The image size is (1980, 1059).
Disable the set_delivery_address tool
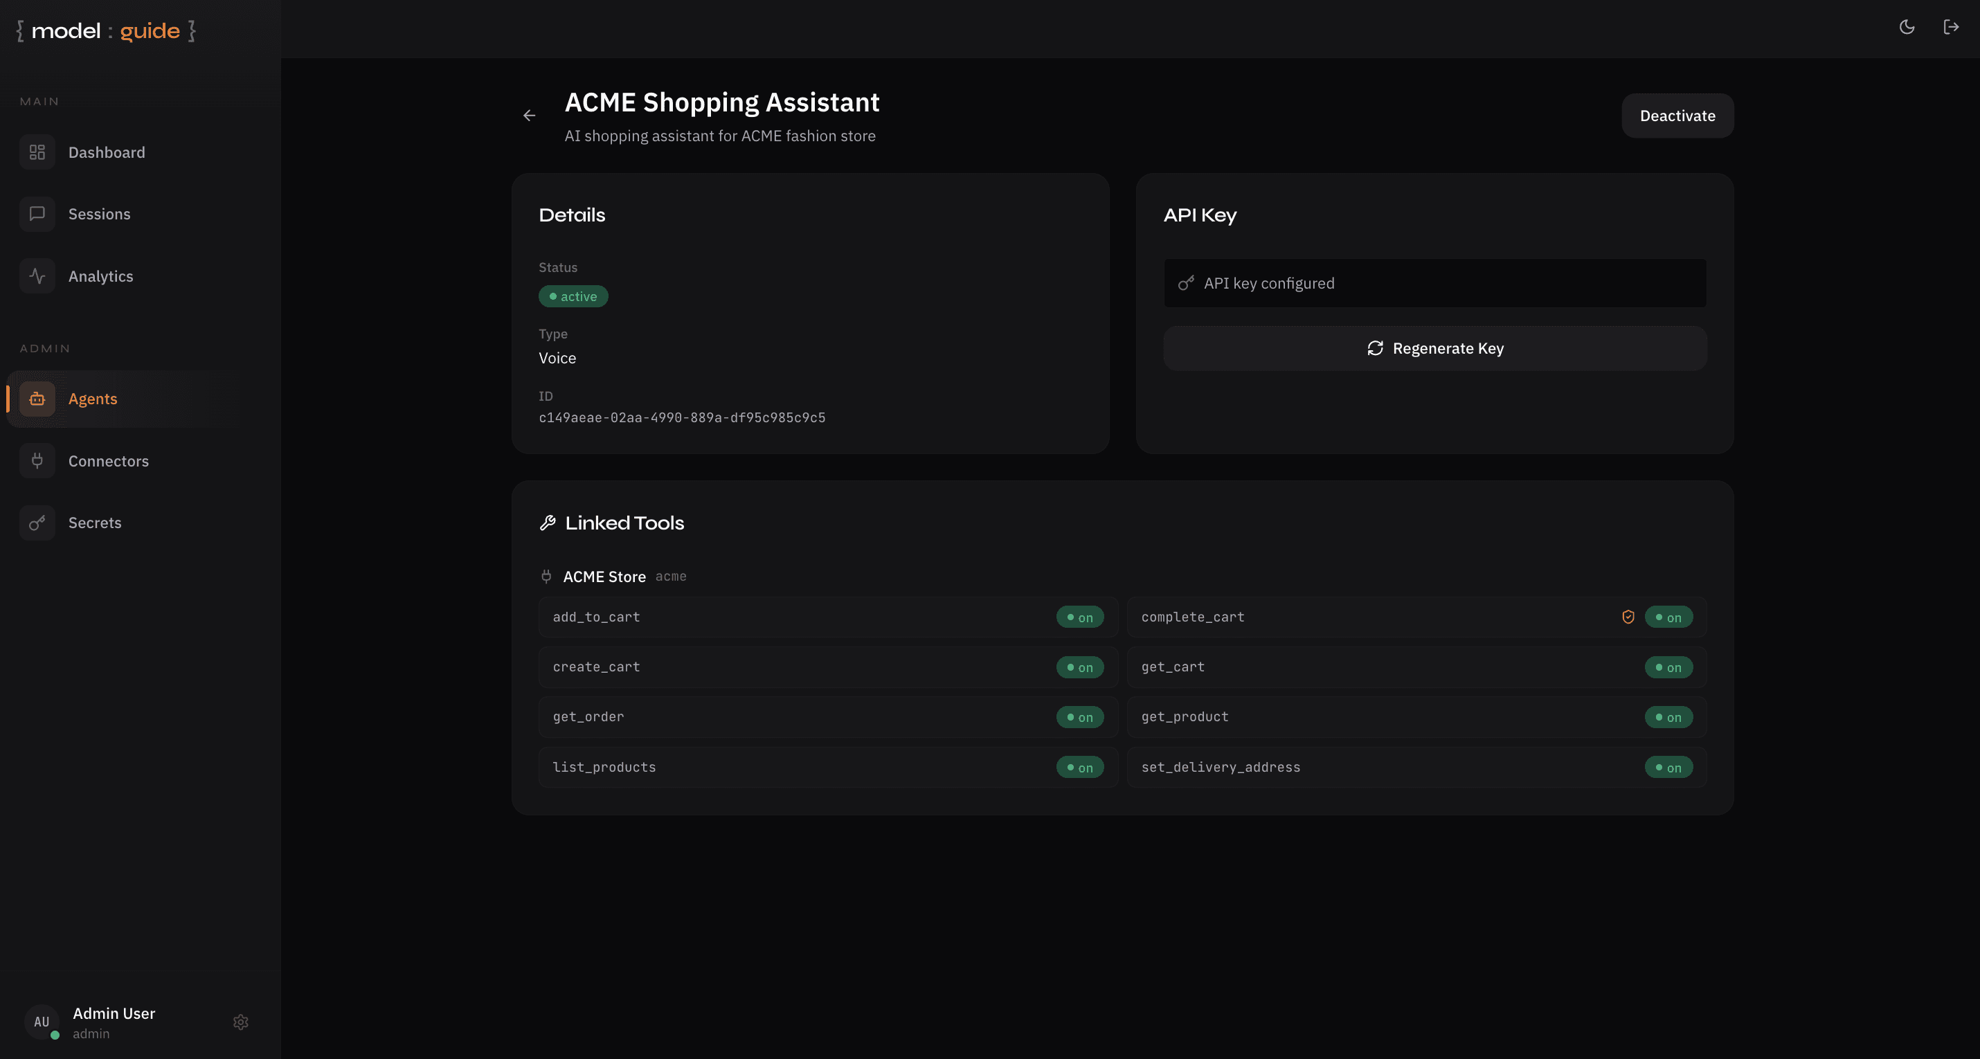coord(1668,767)
